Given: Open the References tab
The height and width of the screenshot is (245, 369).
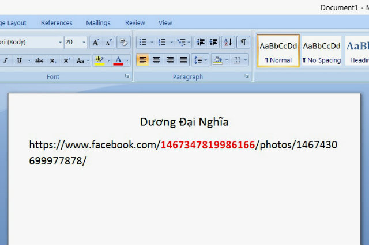Looking at the screenshot, I should coord(57,23).
